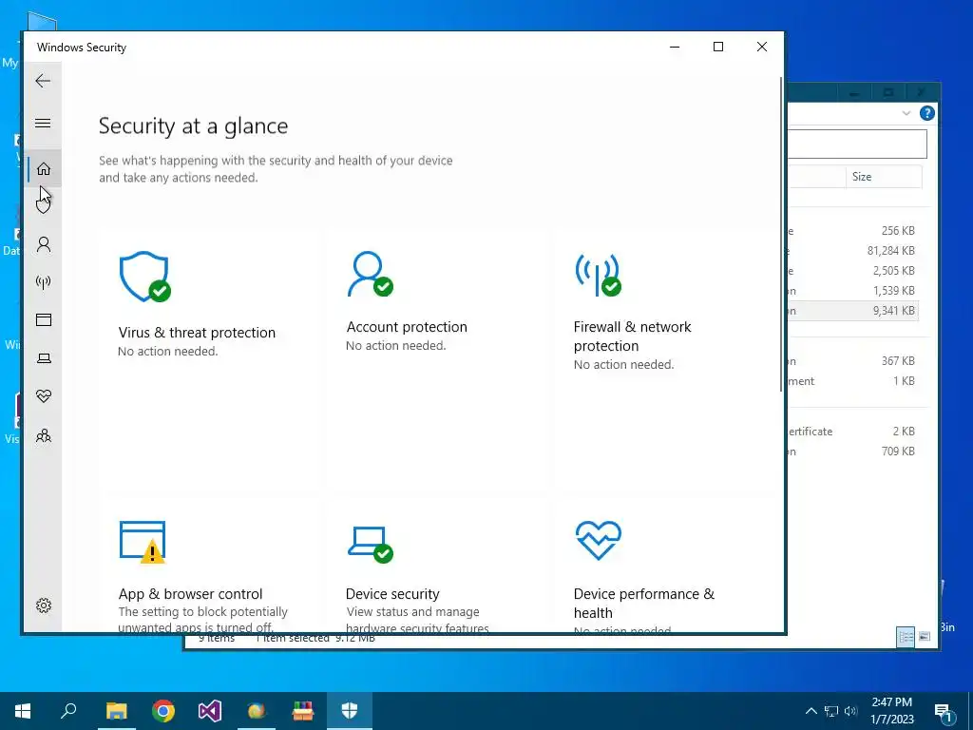This screenshot has width=973, height=730.
Task: Expand the File Explorer ribbon chevron
Action: click(906, 113)
